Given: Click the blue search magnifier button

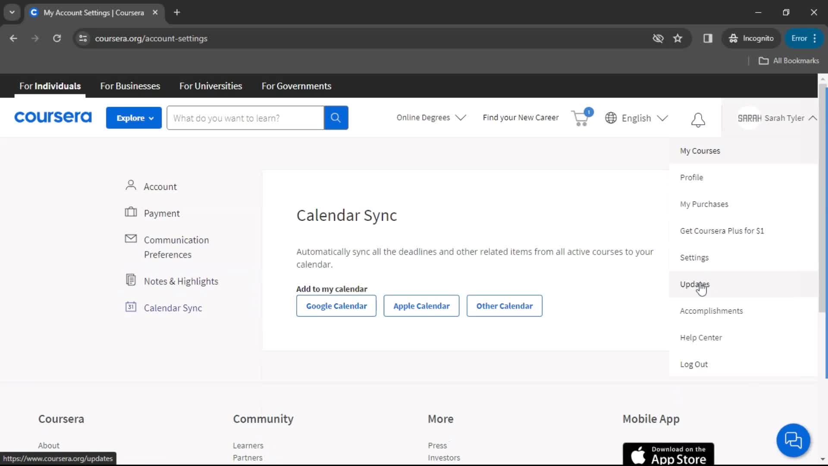Looking at the screenshot, I should (x=336, y=118).
